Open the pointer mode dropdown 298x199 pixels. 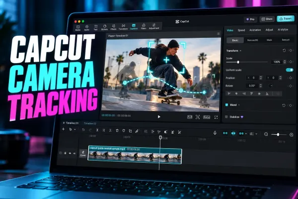(x=75, y=129)
